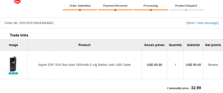Click the Product column header
The width and height of the screenshot is (223, 93).
coord(84,45)
